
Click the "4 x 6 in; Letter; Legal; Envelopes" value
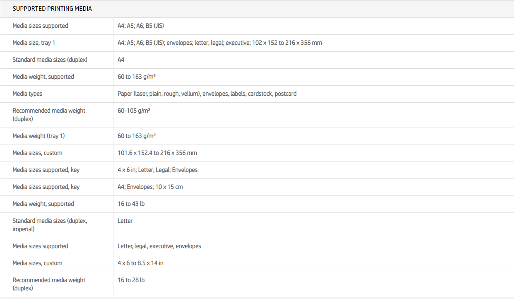(x=157, y=170)
